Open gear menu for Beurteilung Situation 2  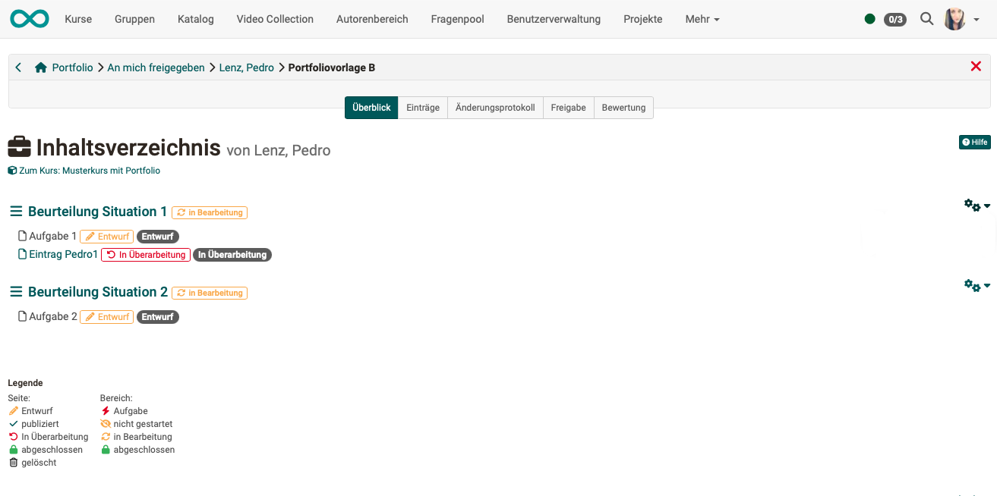tap(976, 286)
